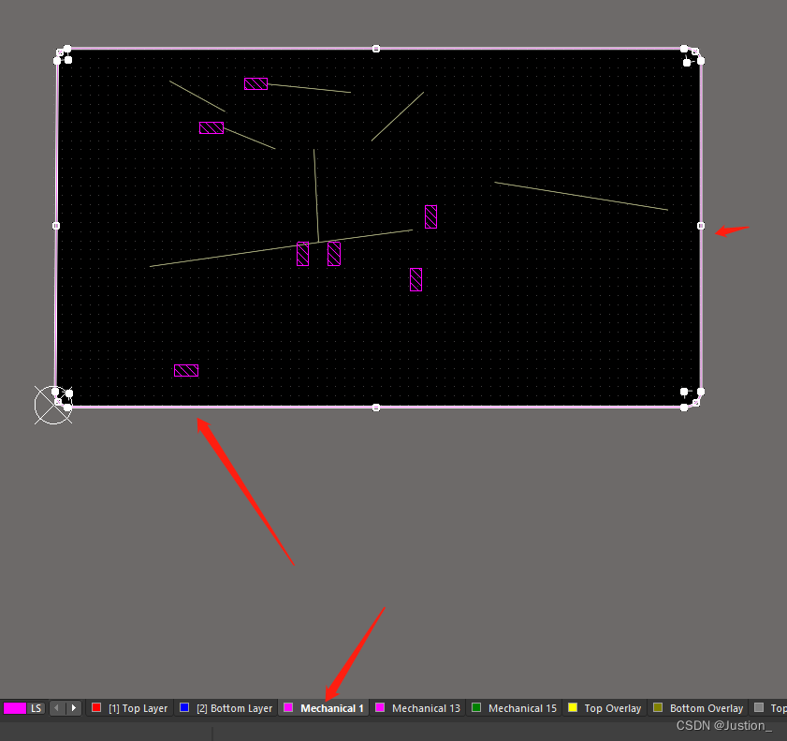
Task: Open the LS layer sets button
Action: point(36,708)
